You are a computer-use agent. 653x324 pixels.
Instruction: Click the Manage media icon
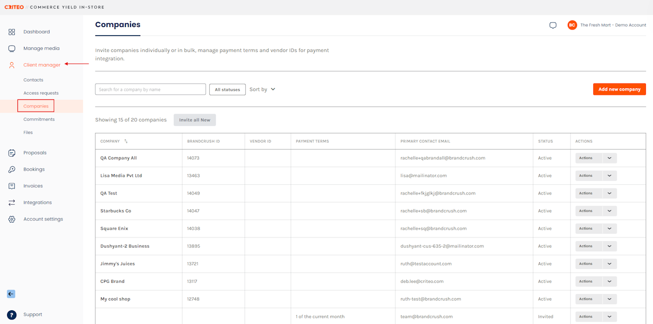point(12,48)
